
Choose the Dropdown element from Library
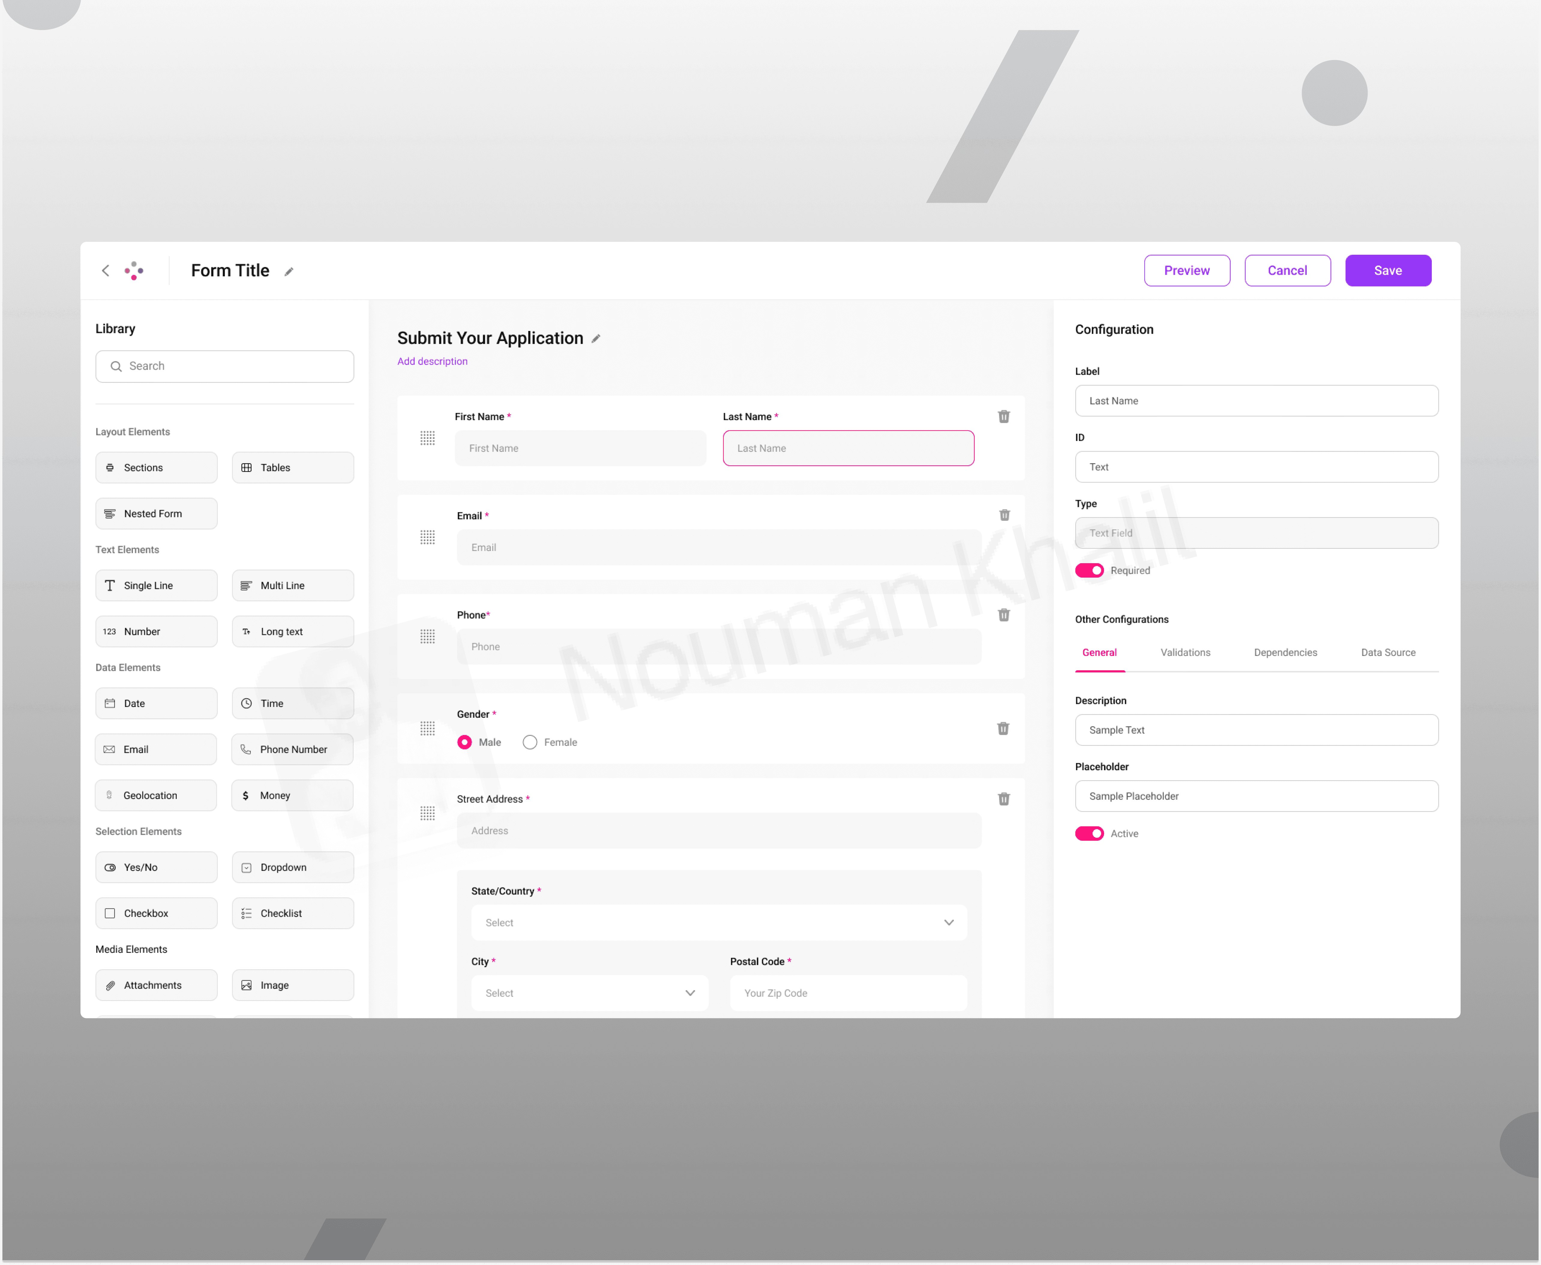click(292, 867)
